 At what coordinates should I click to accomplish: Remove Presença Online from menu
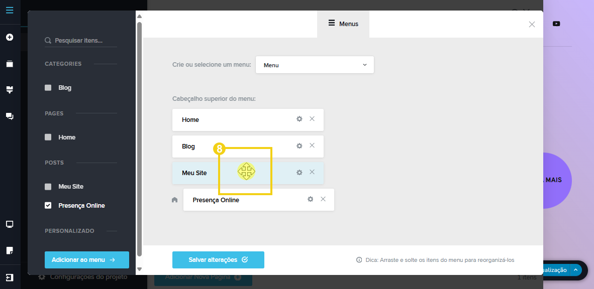[323, 199]
